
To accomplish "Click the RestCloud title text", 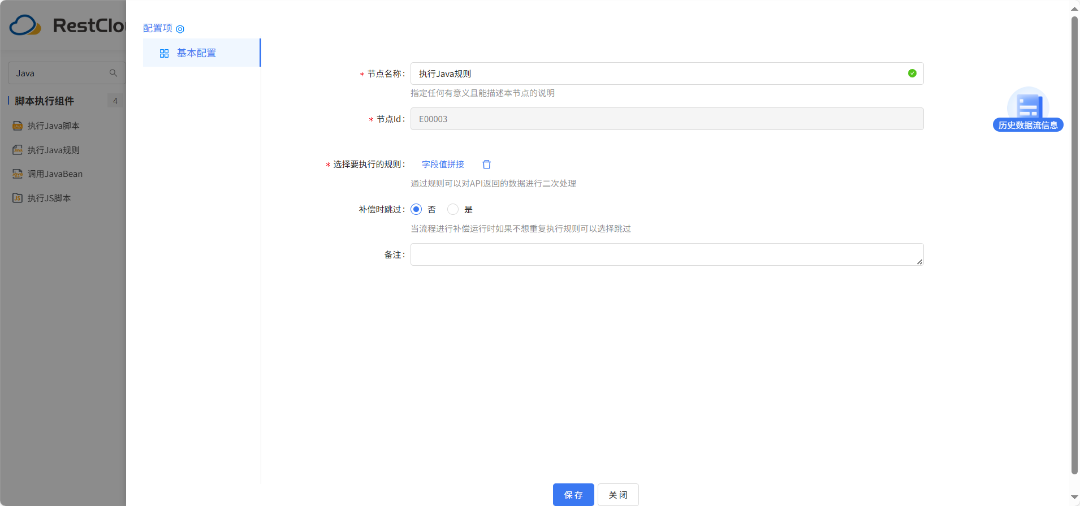I will [x=89, y=25].
